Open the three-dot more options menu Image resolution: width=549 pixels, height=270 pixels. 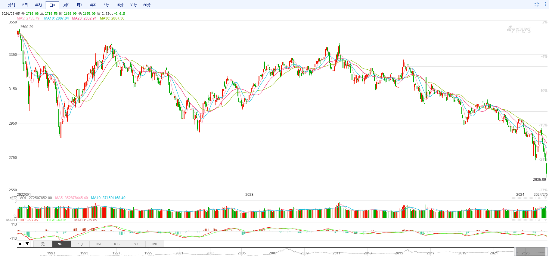[x=545, y=4]
